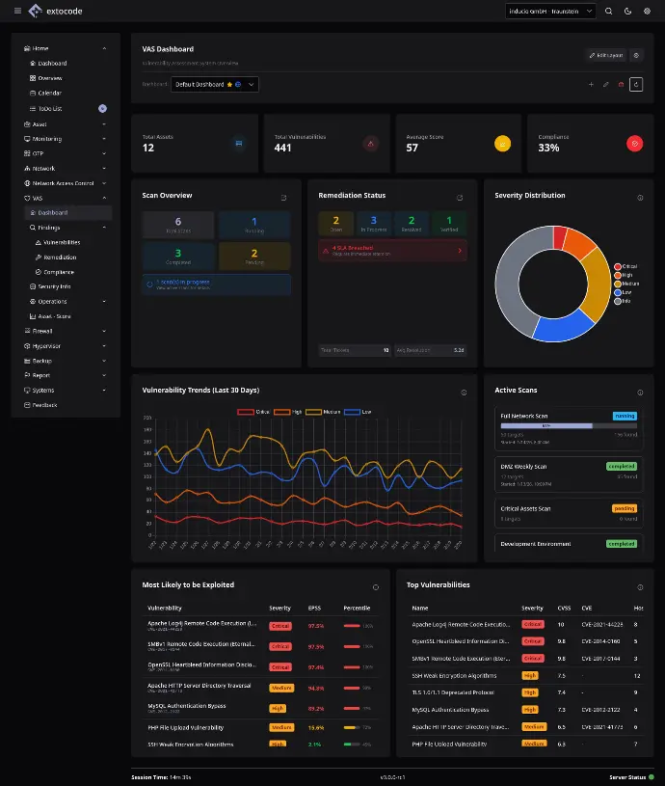665x786 pixels.
Task: Click the Severity Distribution info icon
Action: coord(640,197)
